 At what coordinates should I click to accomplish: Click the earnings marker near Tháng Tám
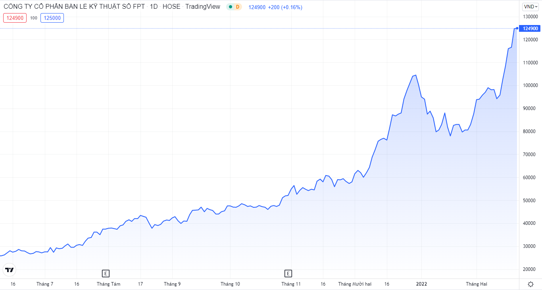(105, 273)
